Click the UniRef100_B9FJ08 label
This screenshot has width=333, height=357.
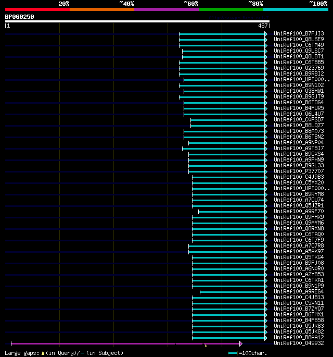tap(299, 263)
